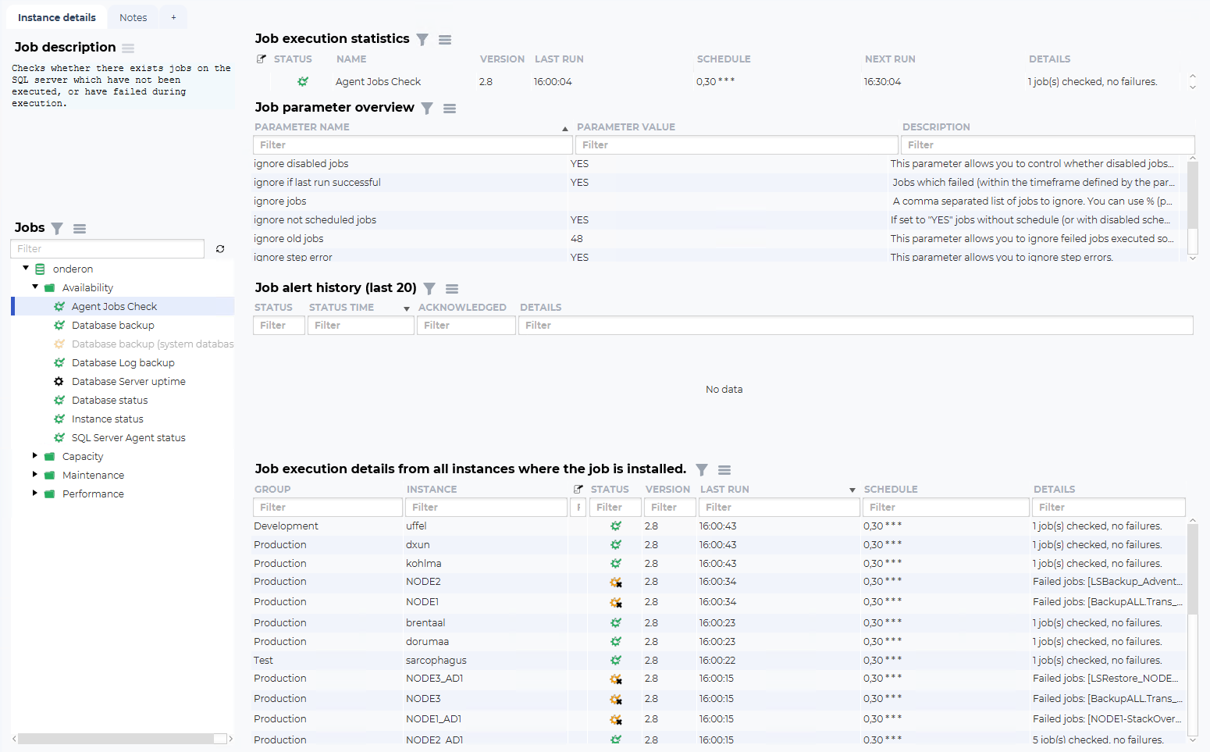
Task: Click the Jobs panel hamburger menu icon
Action: pyautogui.click(x=80, y=229)
